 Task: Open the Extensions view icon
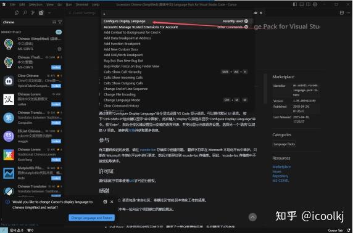41,13
